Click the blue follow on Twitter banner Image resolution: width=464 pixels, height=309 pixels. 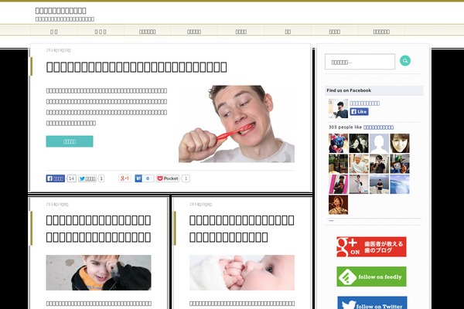click(x=372, y=303)
